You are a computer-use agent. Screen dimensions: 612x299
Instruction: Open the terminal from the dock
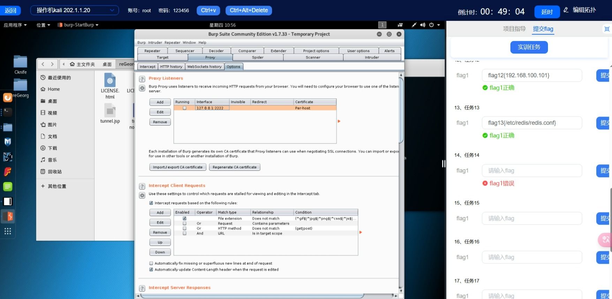point(8,112)
